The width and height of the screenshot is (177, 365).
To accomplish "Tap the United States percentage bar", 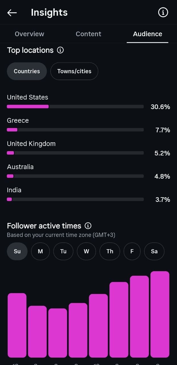I will [75, 107].
